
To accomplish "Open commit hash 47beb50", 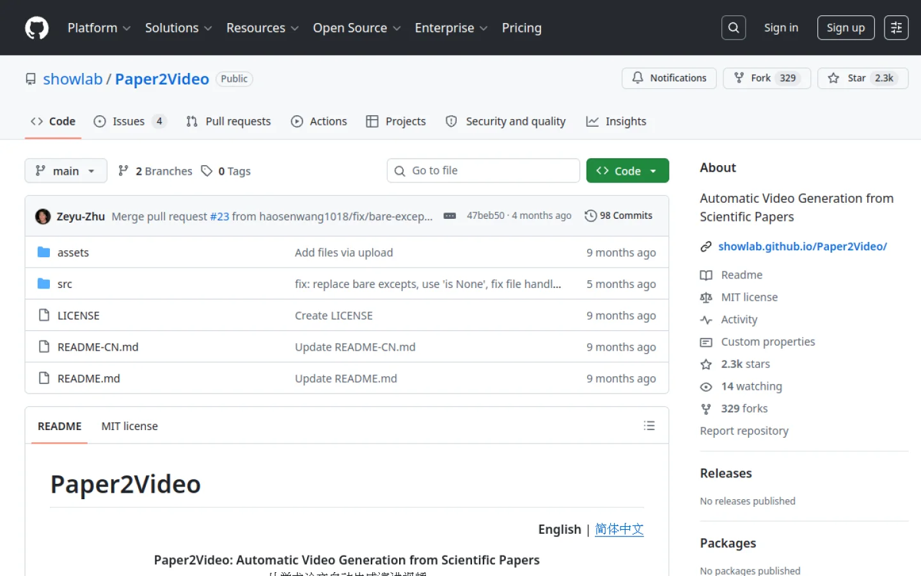I will pos(485,216).
